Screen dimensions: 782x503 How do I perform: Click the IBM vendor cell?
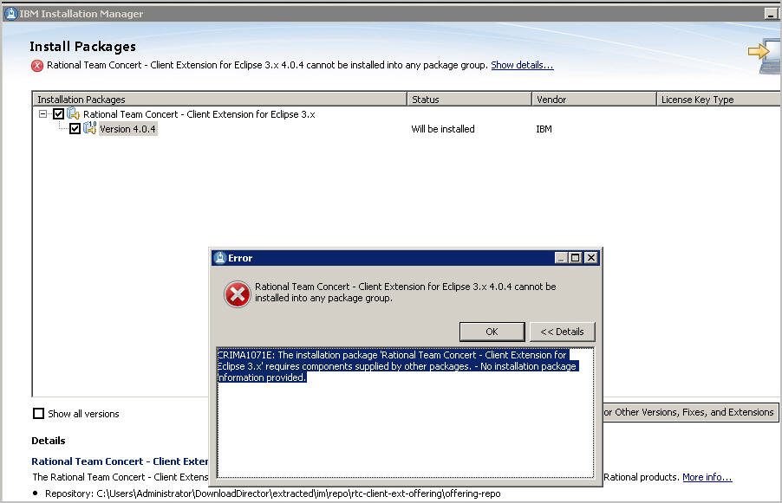(x=544, y=129)
